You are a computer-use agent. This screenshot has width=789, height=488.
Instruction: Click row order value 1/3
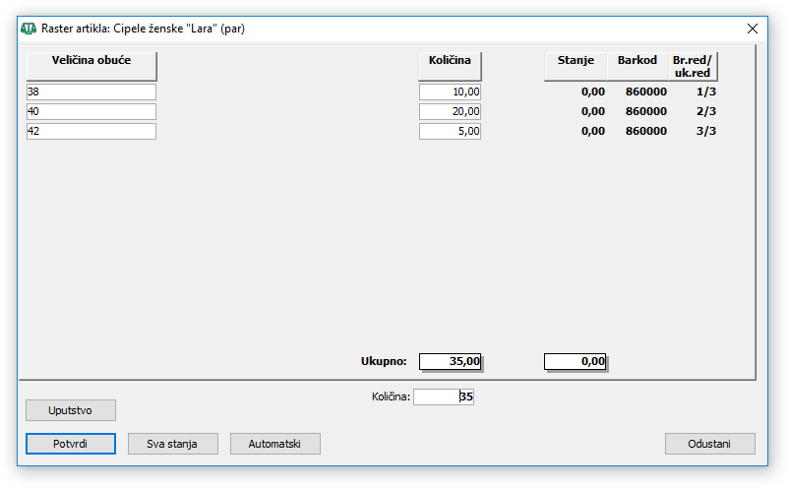(706, 91)
